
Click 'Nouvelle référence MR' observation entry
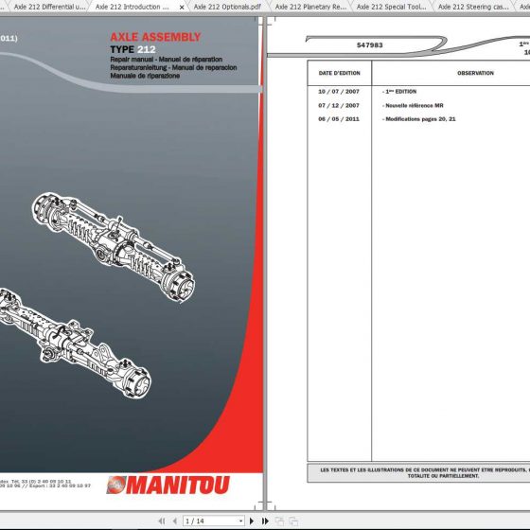413,105
